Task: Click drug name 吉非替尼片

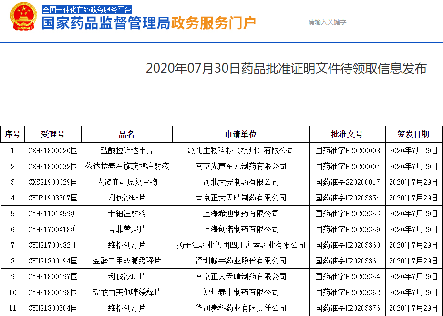Action: tap(127, 230)
